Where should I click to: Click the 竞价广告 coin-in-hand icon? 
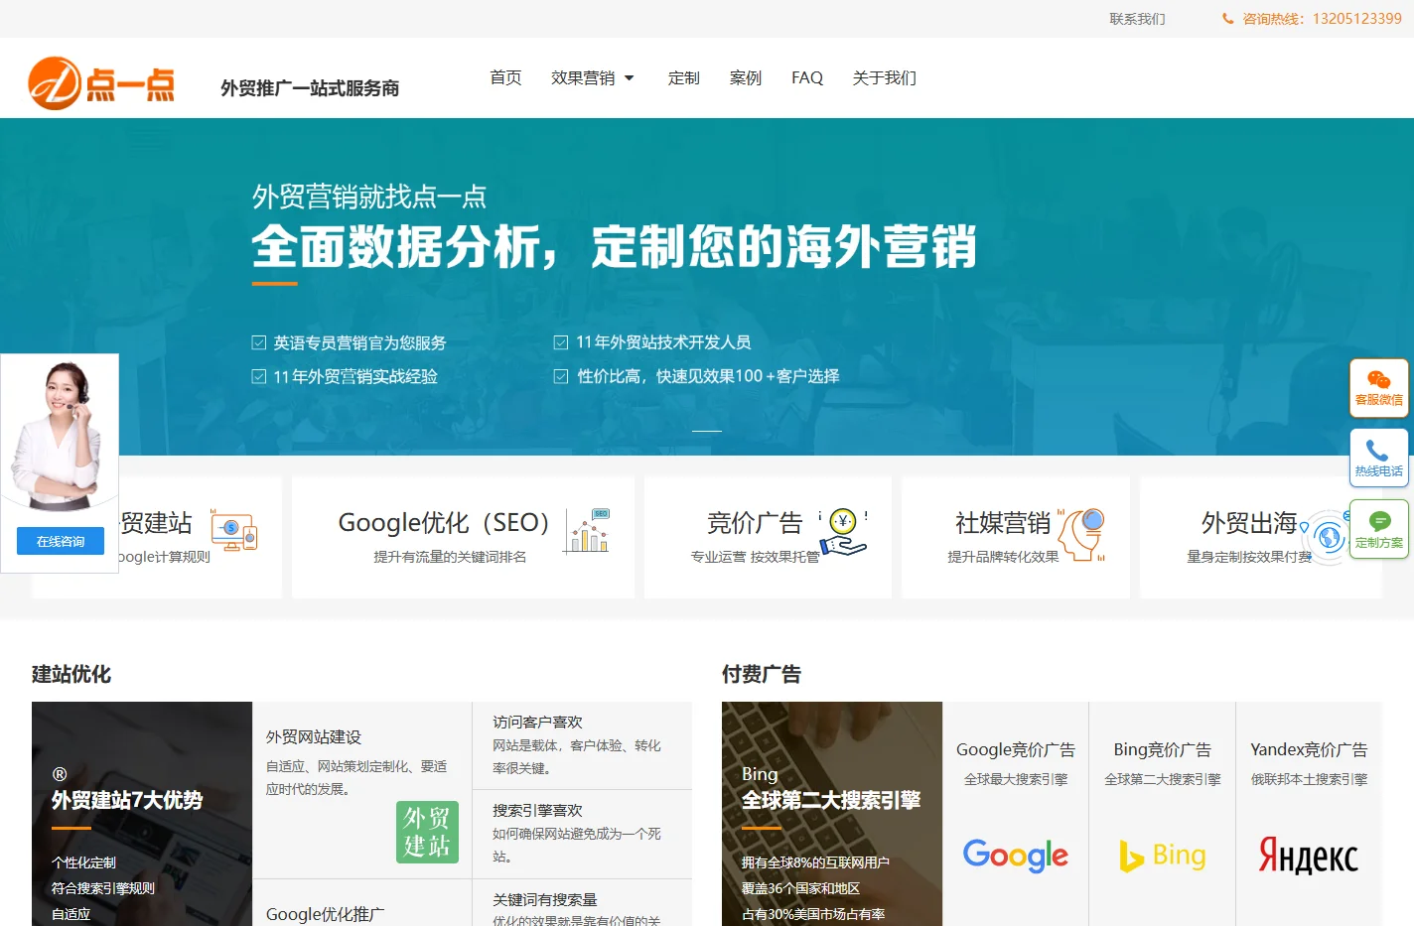pyautogui.click(x=843, y=532)
